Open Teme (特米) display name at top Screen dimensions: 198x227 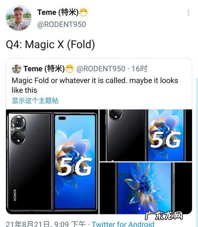click(58, 12)
